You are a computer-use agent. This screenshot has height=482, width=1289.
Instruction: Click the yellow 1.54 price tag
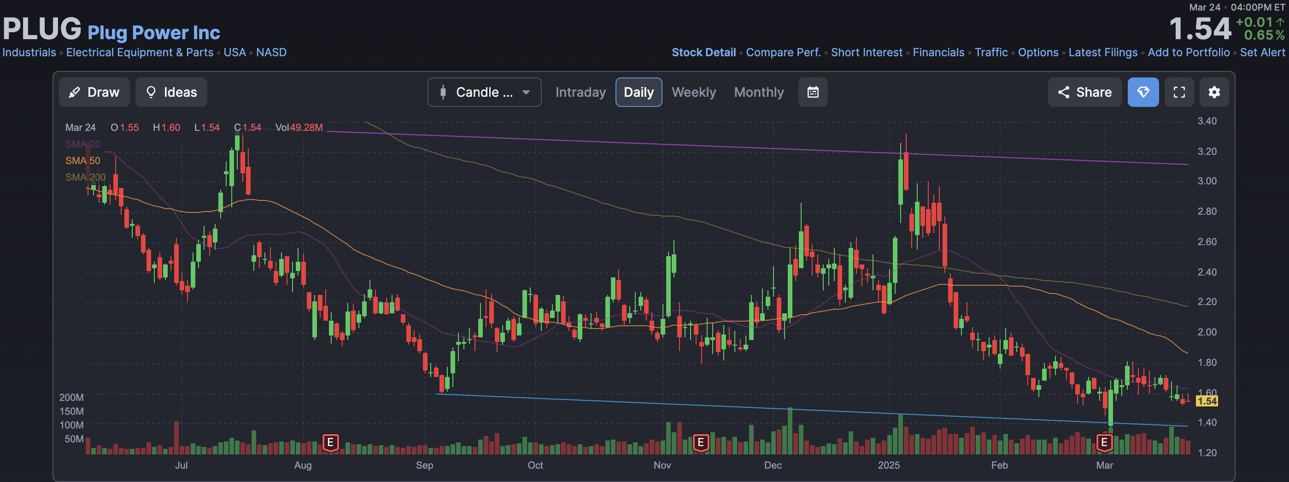pyautogui.click(x=1207, y=401)
